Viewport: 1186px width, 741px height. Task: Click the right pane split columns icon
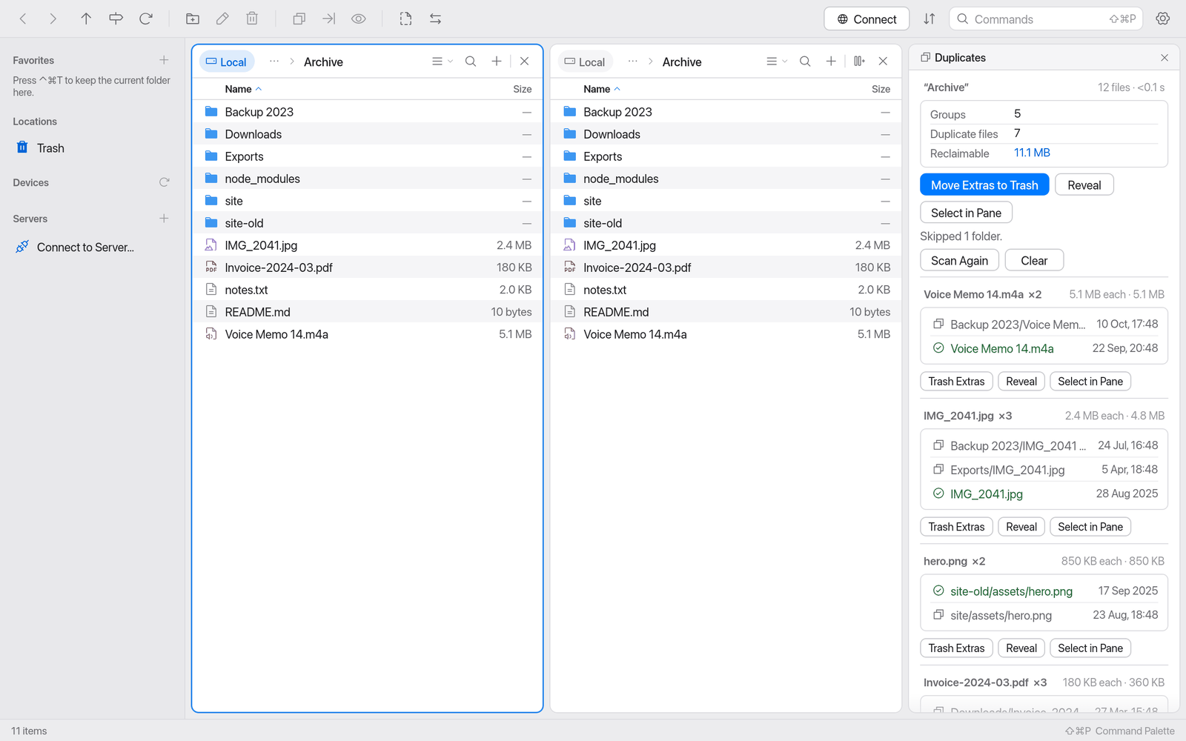tap(859, 62)
